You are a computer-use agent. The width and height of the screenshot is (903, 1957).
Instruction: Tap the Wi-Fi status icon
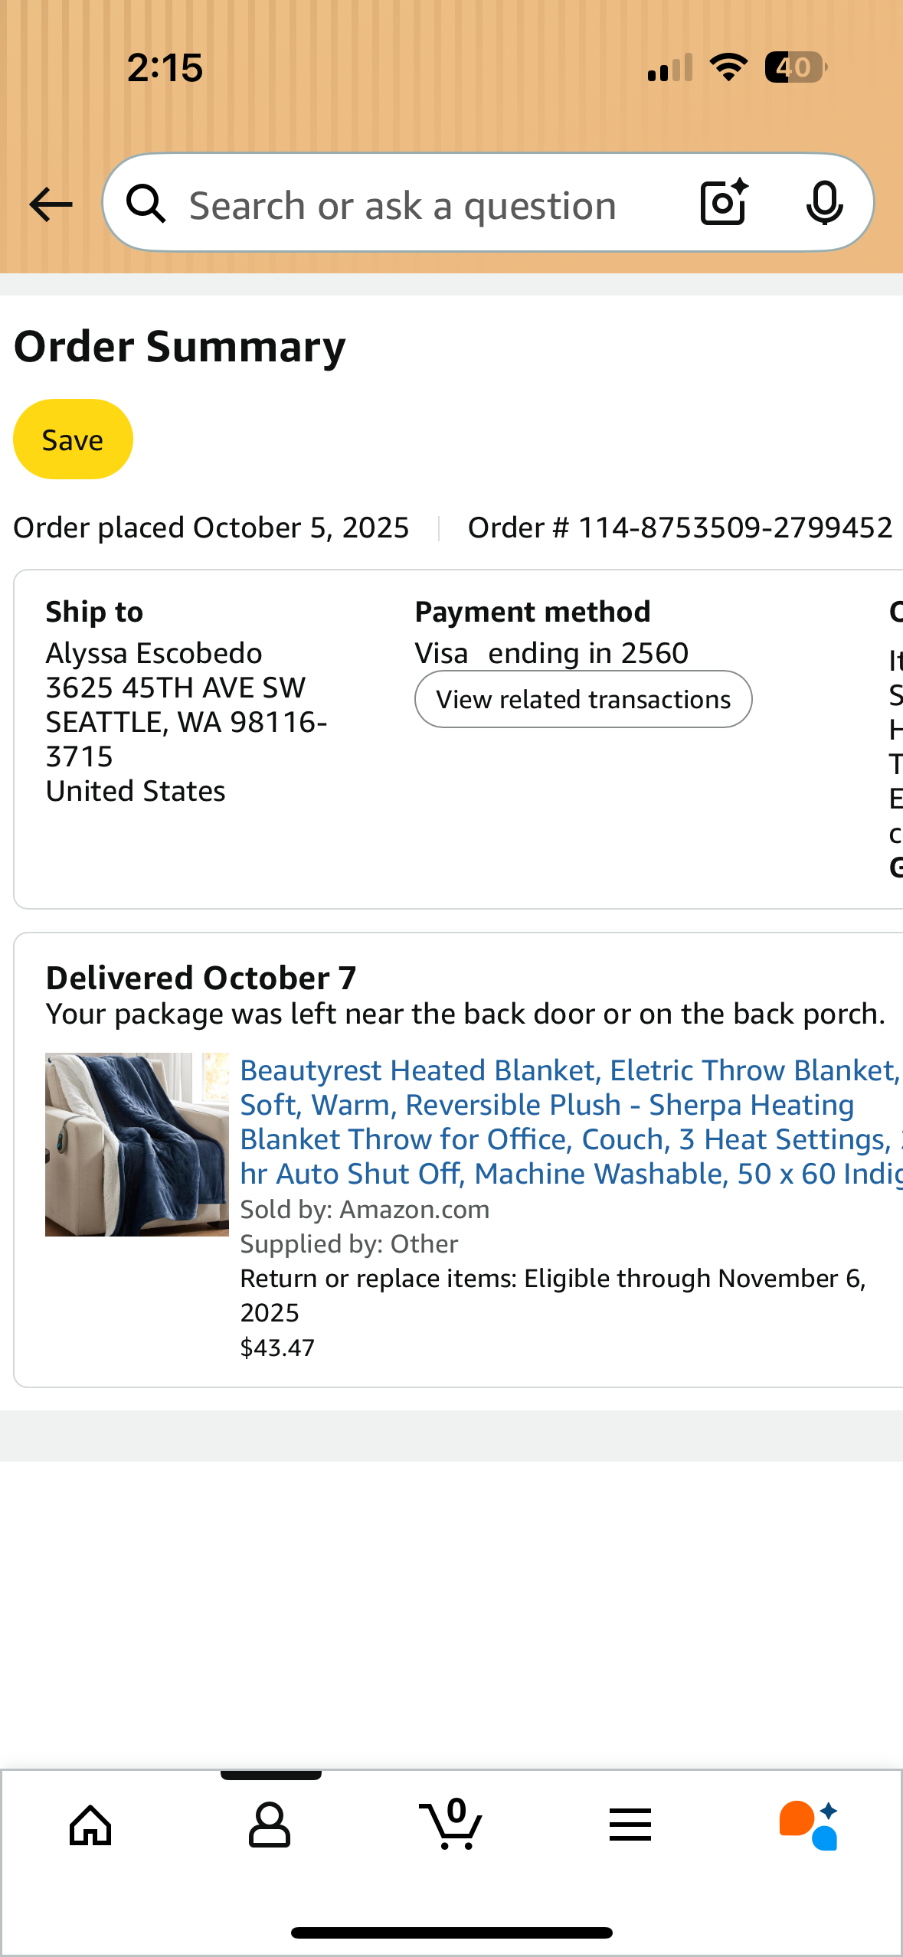(728, 67)
